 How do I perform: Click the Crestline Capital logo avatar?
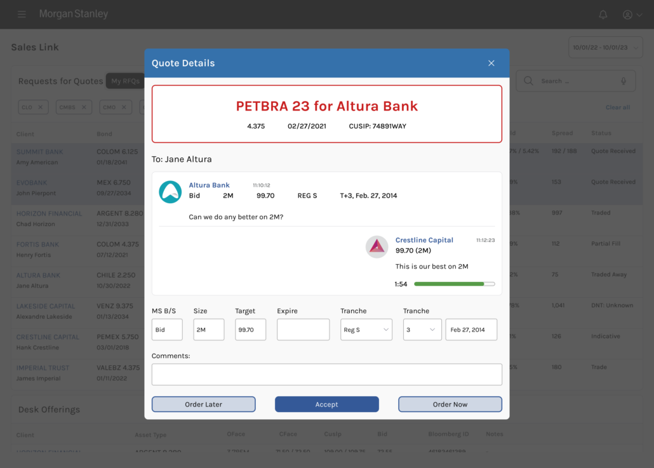(377, 247)
